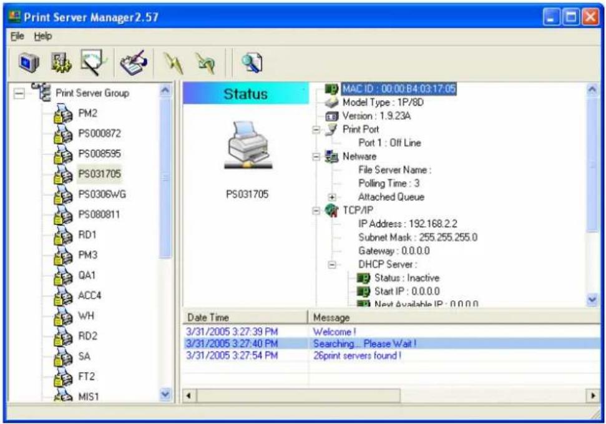Screen dimensions: 606x424
Task: Click the printer icon beside PM3
Action: (x=63, y=255)
